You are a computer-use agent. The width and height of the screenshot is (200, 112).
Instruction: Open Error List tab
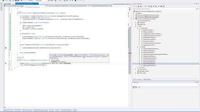click(51, 110)
